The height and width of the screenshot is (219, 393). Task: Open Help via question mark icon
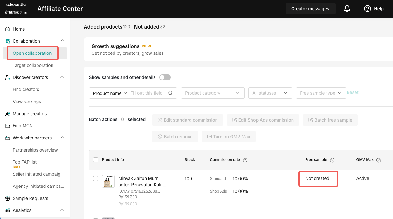(368, 9)
